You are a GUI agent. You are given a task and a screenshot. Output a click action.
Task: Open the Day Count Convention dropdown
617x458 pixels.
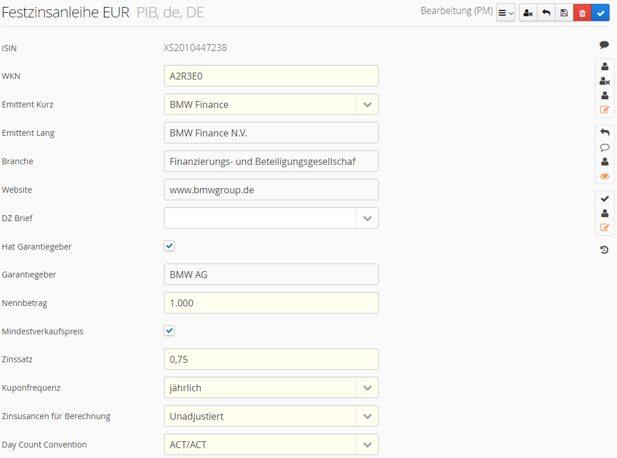[x=367, y=445]
